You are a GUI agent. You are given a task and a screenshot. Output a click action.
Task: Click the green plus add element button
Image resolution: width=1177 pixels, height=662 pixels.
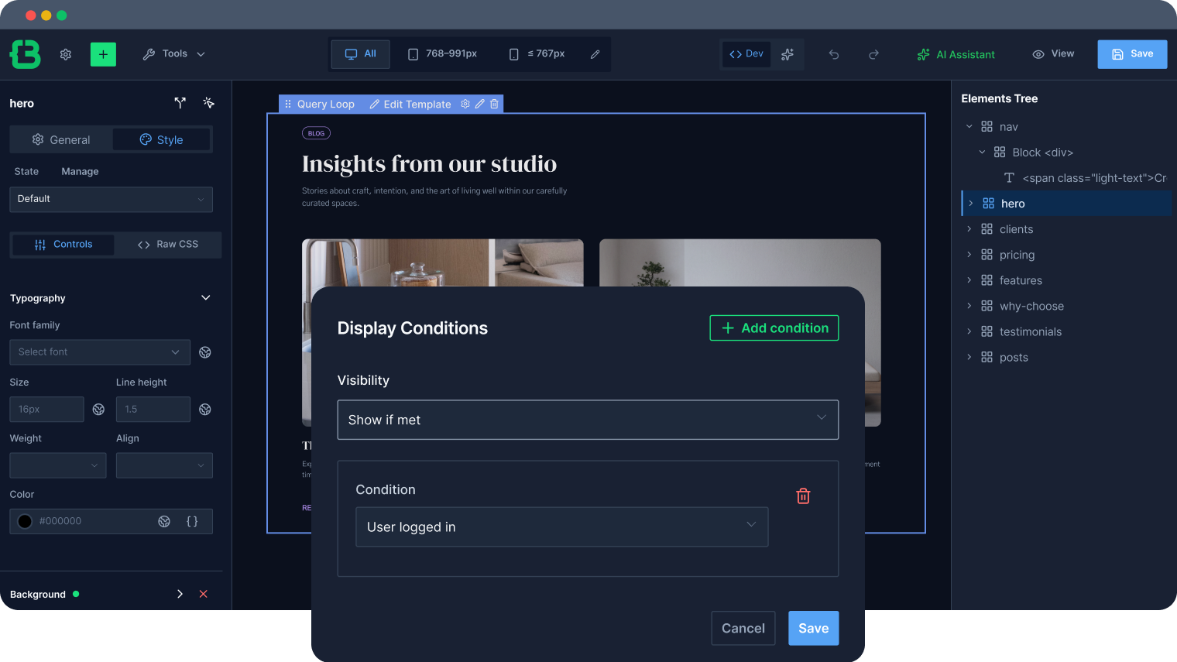click(103, 54)
